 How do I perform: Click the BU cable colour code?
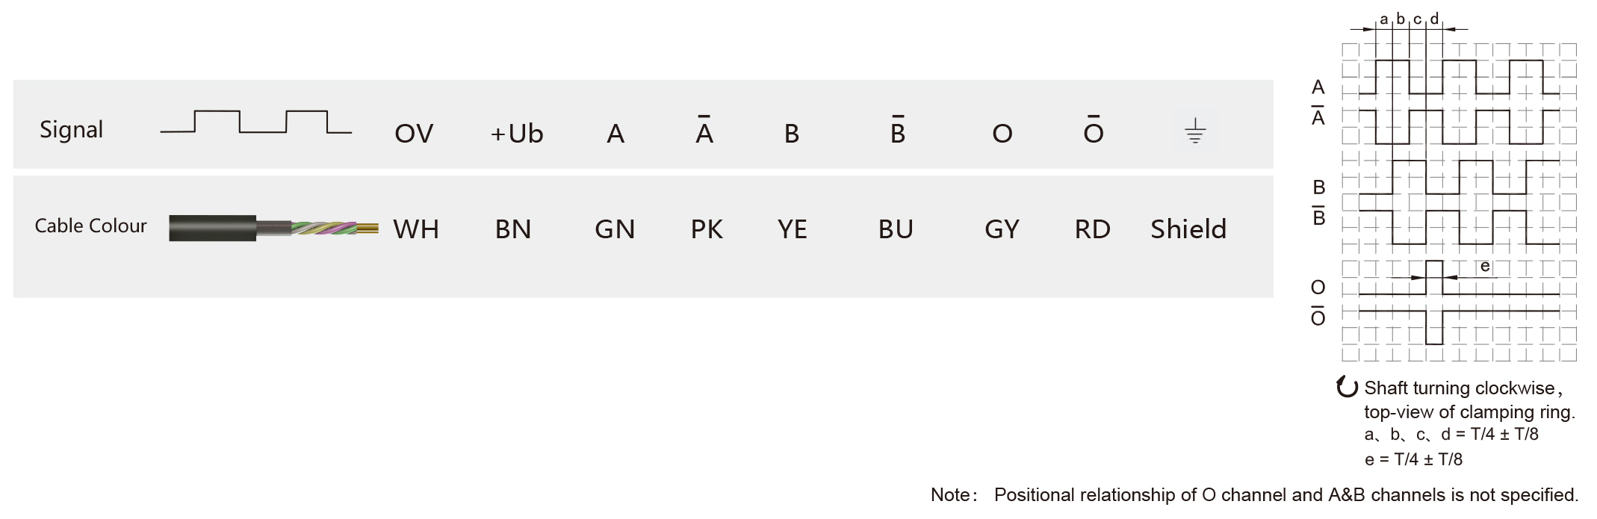coord(896,229)
